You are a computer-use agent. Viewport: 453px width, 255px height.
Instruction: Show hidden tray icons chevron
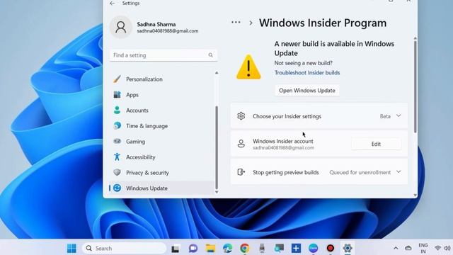coord(396,248)
